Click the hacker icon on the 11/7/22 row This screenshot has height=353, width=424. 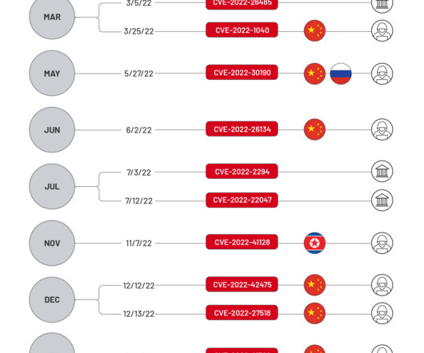click(x=382, y=243)
